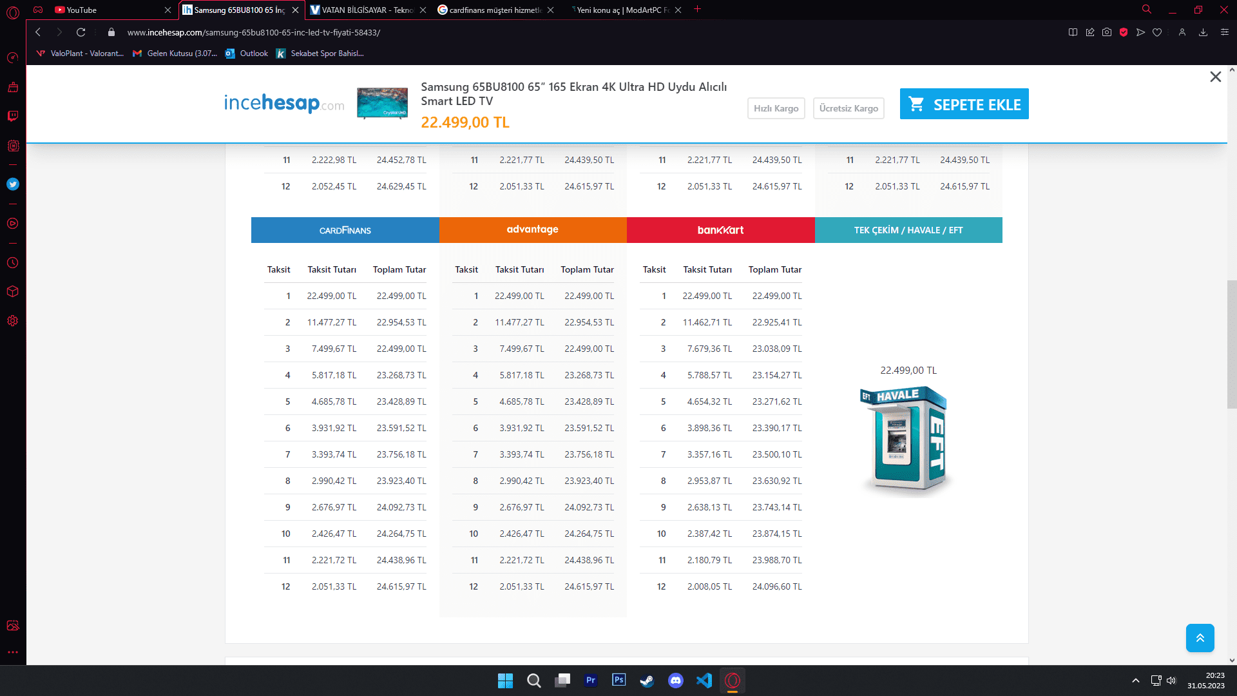Take a page snapshot with camera icon
Image resolution: width=1237 pixels, height=696 pixels.
(x=1107, y=32)
